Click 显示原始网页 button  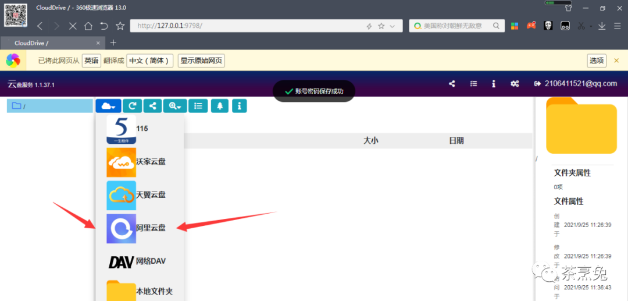(x=201, y=61)
